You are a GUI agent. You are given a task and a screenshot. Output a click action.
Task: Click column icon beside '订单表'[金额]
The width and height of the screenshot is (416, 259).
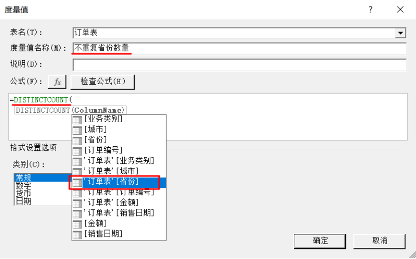77,203
